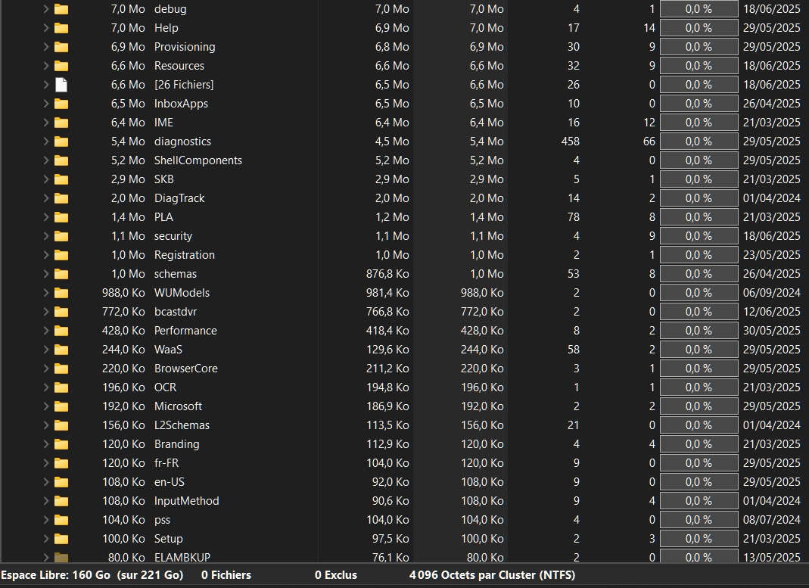This screenshot has width=809, height=588.
Task: Click 0 Fichiers in the status bar
Action: [x=226, y=575]
